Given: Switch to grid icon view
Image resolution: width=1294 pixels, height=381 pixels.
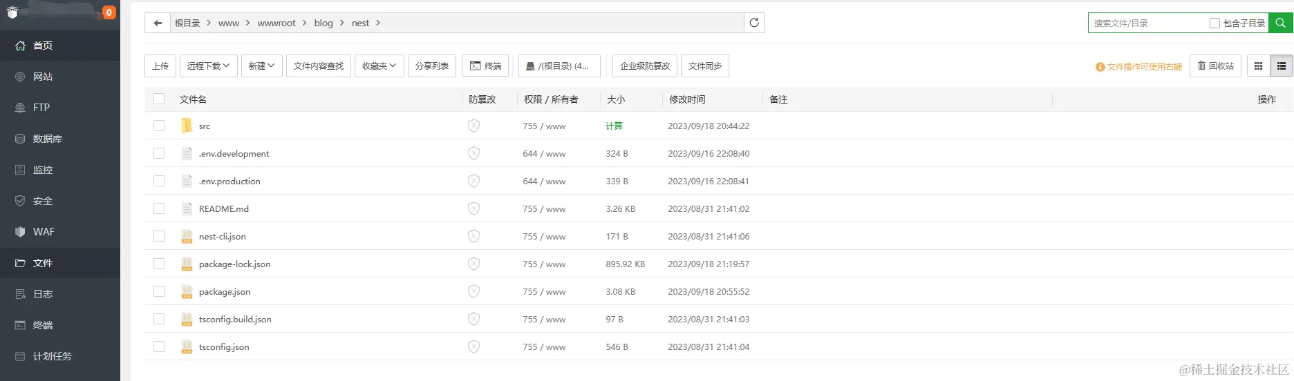Looking at the screenshot, I should click(1258, 66).
